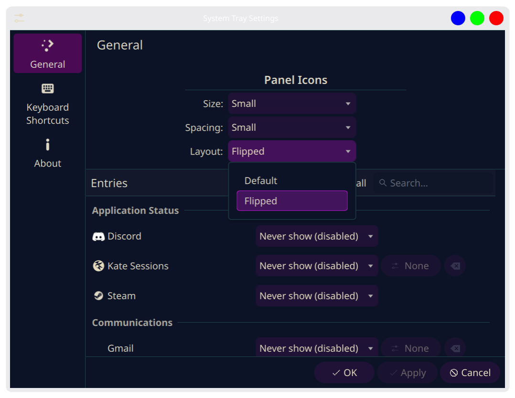Open the Spacing dropdown
515x398 pixels.
[292, 127]
